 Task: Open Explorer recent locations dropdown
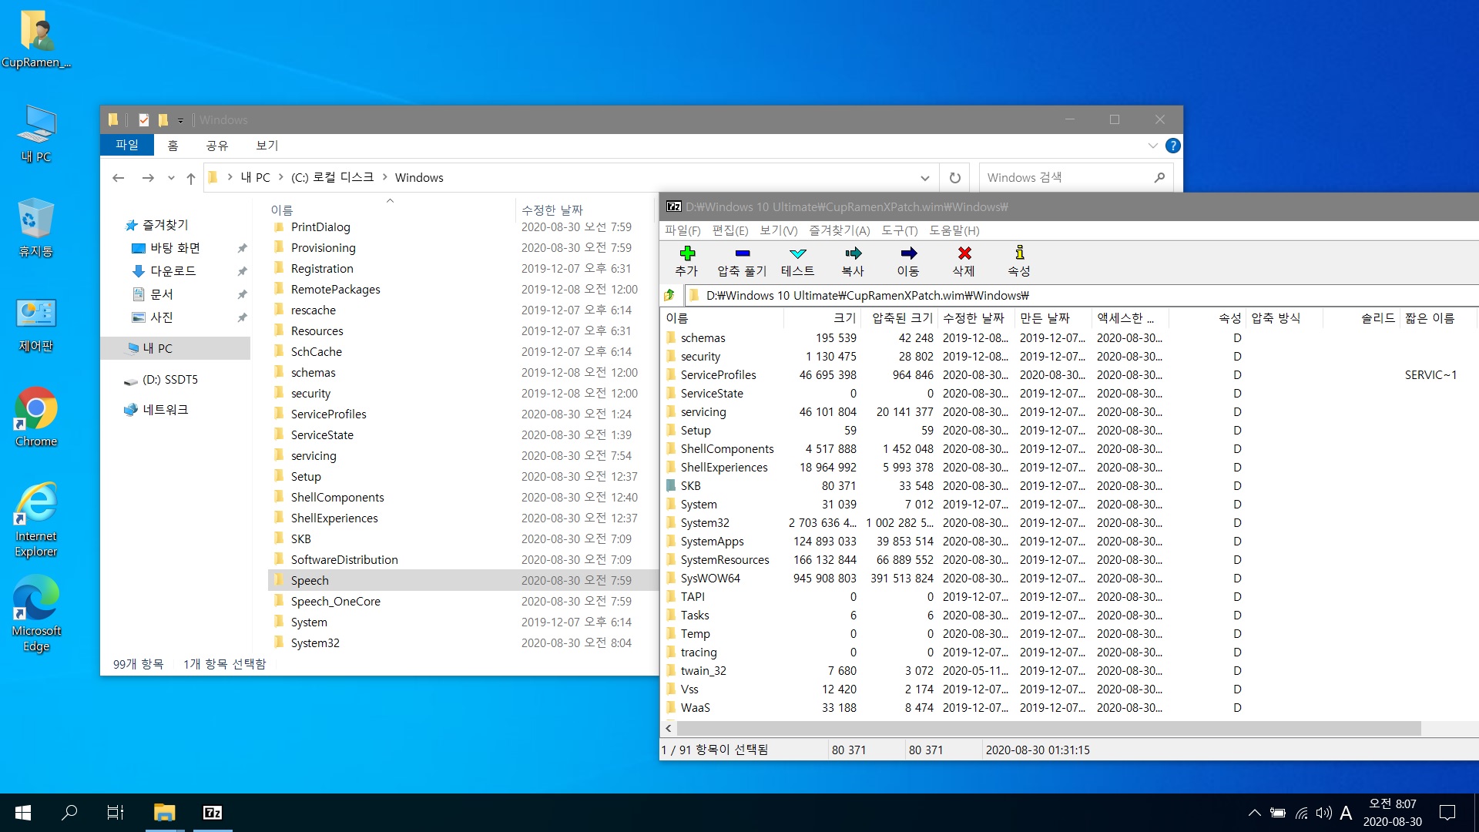click(171, 178)
